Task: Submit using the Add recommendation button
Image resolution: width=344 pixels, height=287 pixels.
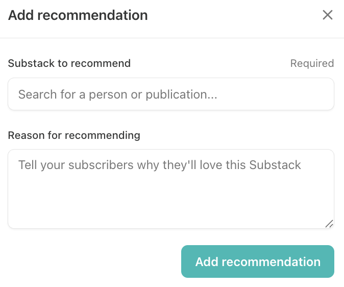Action: coord(258,261)
